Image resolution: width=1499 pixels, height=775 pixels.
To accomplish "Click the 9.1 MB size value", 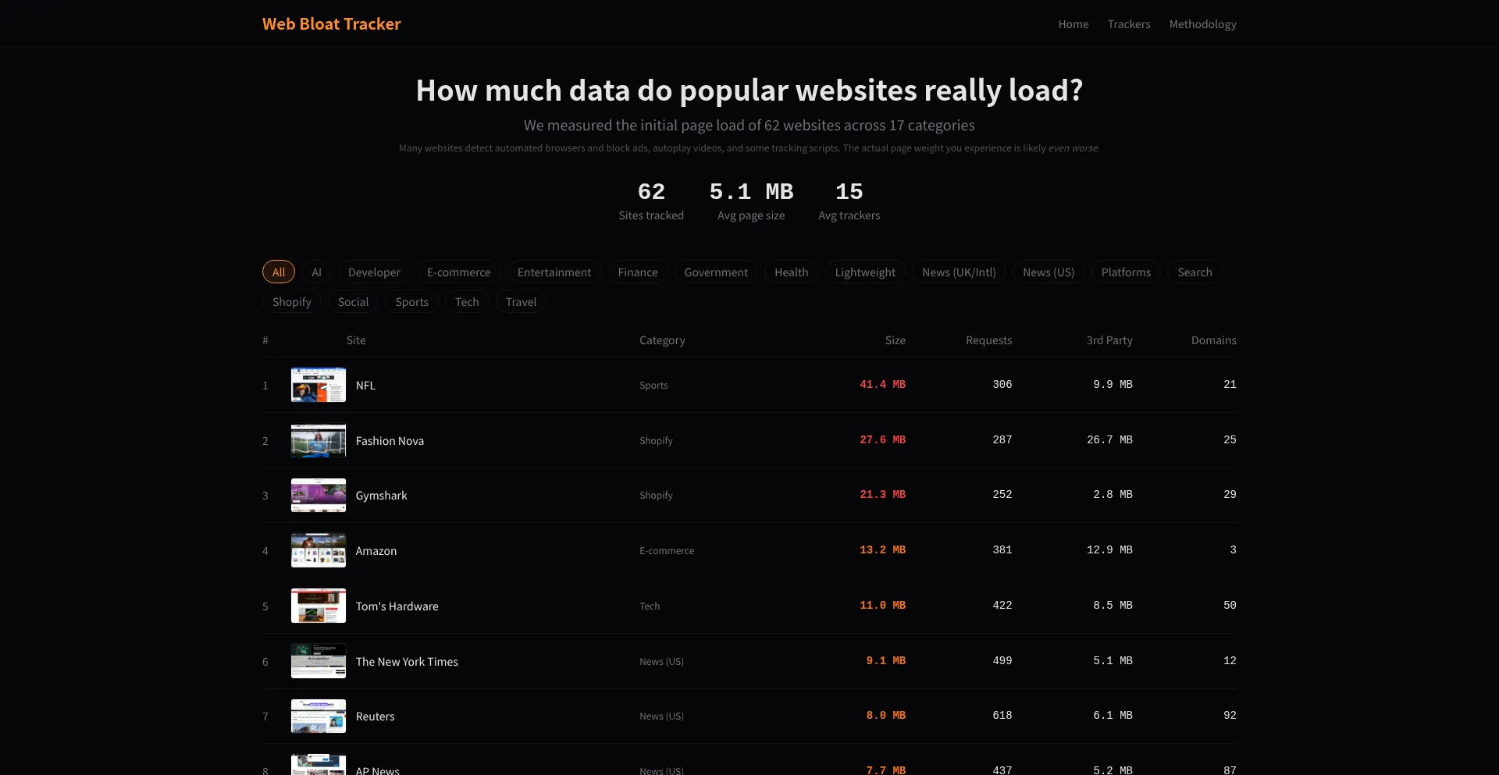I will click(885, 660).
